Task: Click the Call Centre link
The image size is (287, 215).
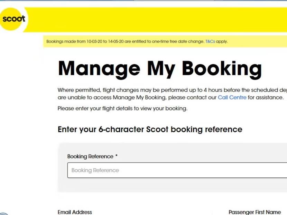Action: [232, 97]
